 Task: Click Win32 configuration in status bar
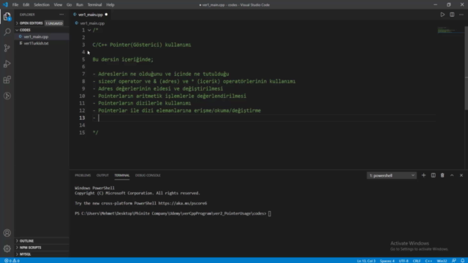point(442,261)
